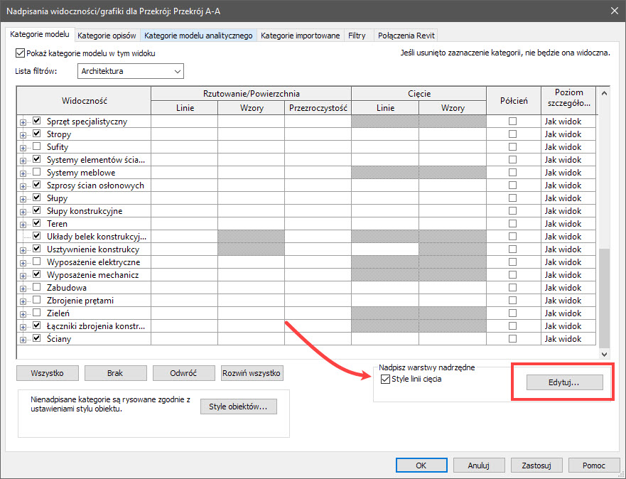The image size is (626, 479).
Task: Open the Filtry tab
Action: pyautogui.click(x=357, y=36)
